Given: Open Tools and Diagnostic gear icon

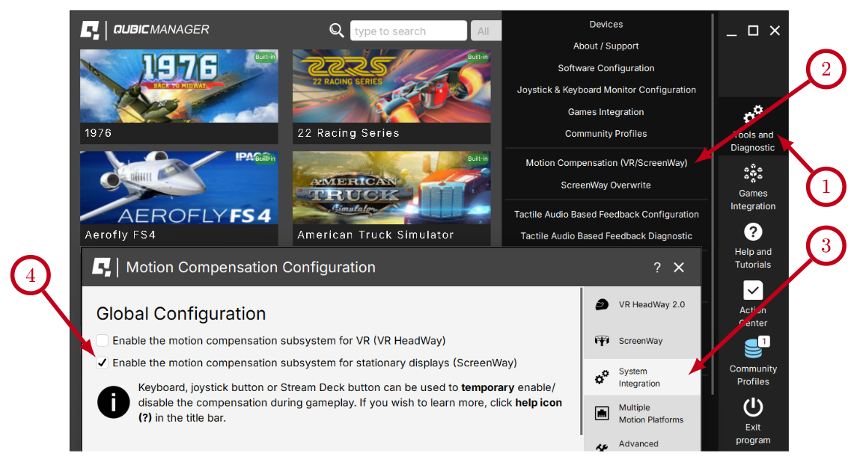Looking at the screenshot, I should click(x=752, y=115).
